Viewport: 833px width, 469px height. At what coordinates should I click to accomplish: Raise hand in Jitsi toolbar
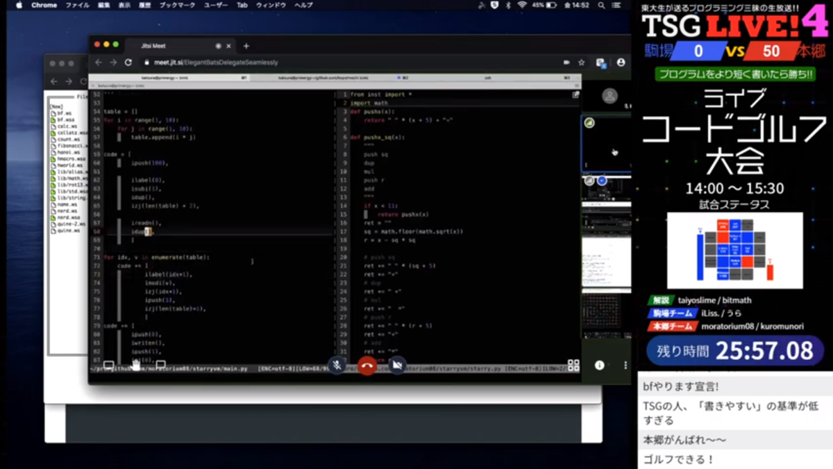click(135, 364)
